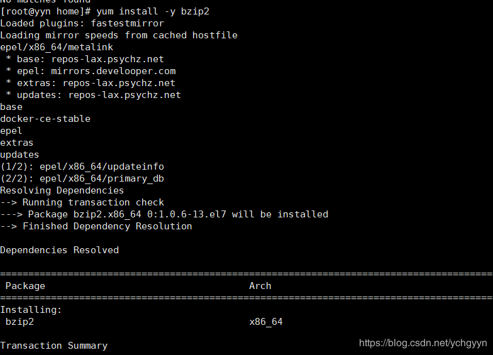Click the base mirror repos-lax.psychz.net
493x355 pixels.
108,59
